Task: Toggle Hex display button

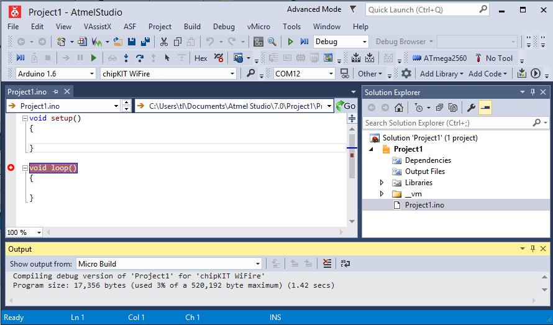Action: click(x=201, y=58)
